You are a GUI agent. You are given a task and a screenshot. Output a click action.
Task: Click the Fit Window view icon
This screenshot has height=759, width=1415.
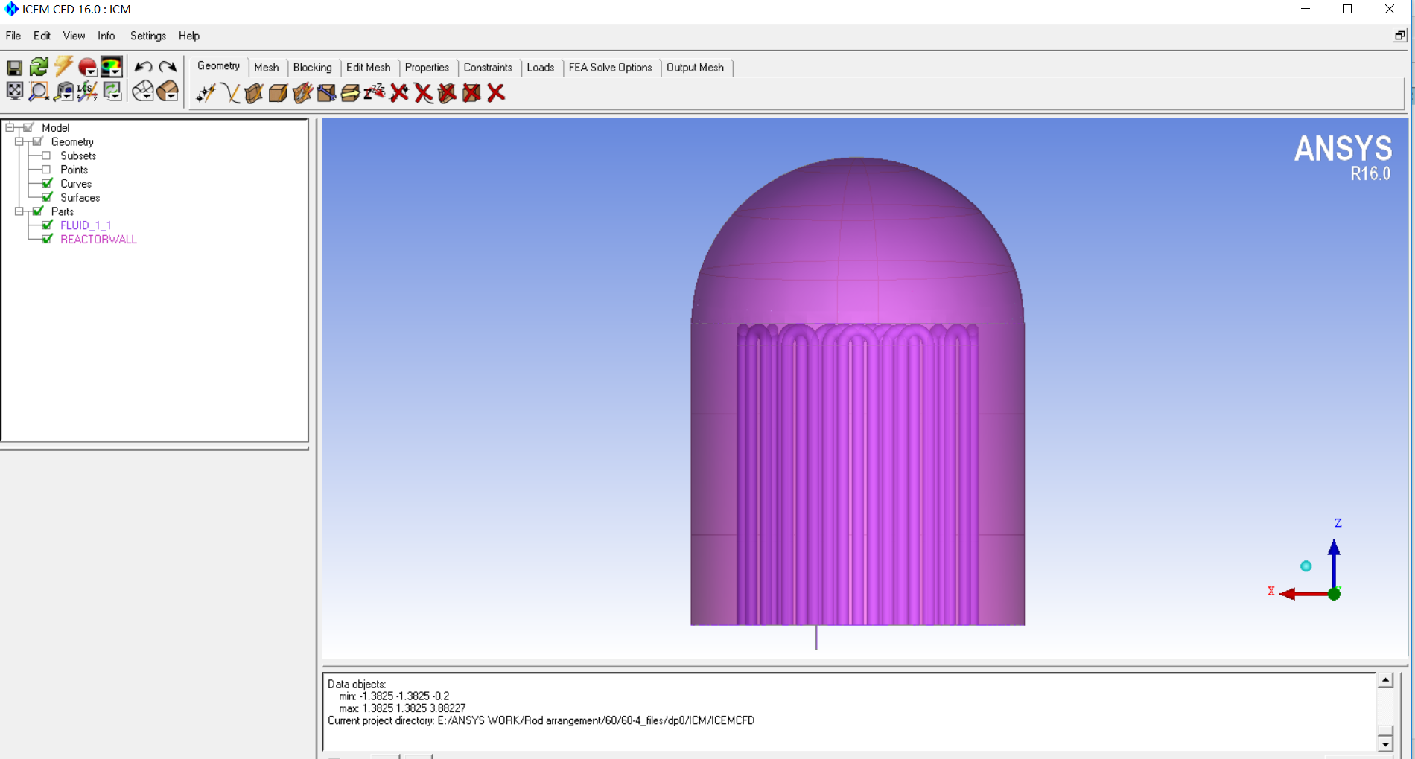(14, 92)
